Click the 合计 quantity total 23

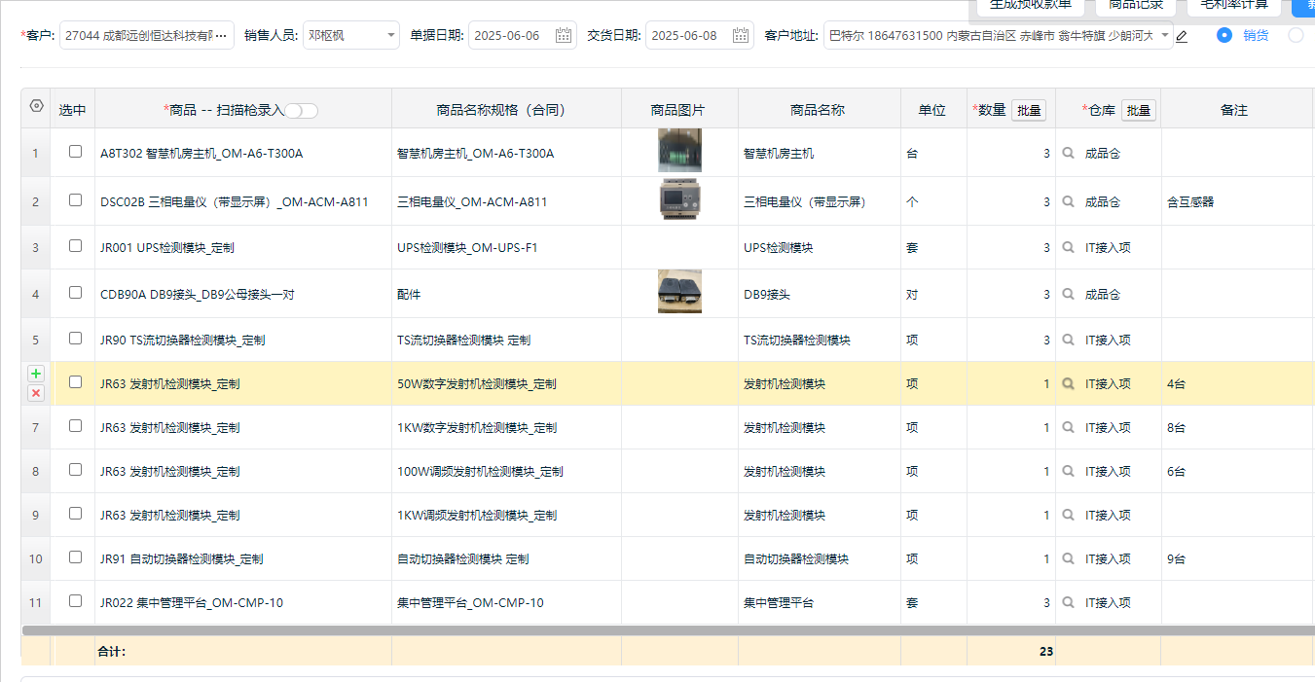point(1045,652)
